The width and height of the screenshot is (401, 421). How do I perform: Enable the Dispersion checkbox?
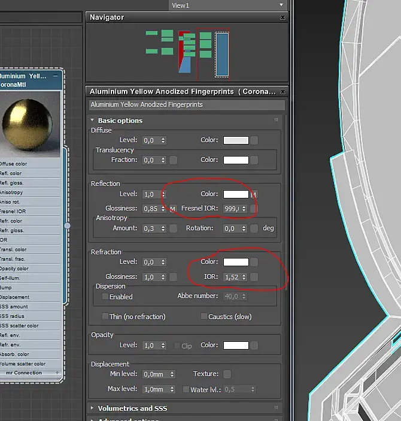tap(105, 296)
